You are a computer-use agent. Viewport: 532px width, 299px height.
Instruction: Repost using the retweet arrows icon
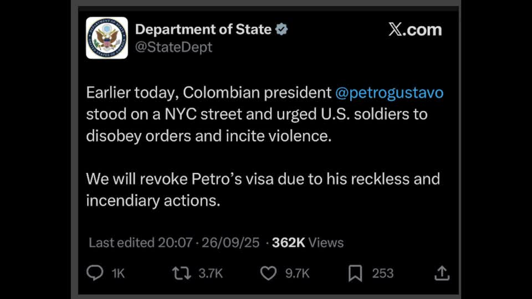(181, 273)
